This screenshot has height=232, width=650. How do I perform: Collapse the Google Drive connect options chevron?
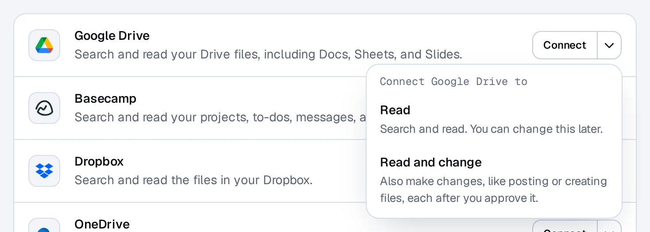pyautogui.click(x=609, y=45)
